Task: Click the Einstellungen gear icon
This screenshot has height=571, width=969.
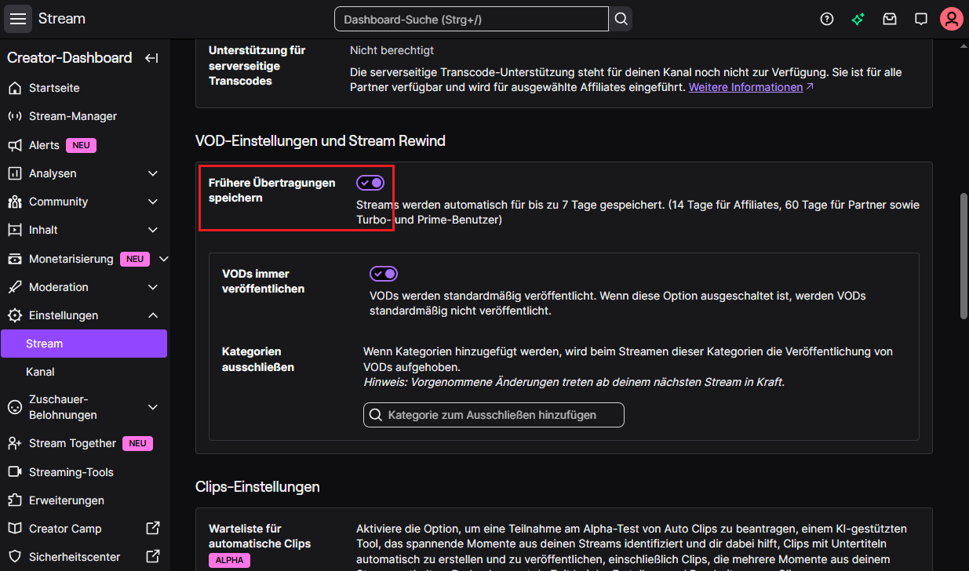Action: coord(14,315)
